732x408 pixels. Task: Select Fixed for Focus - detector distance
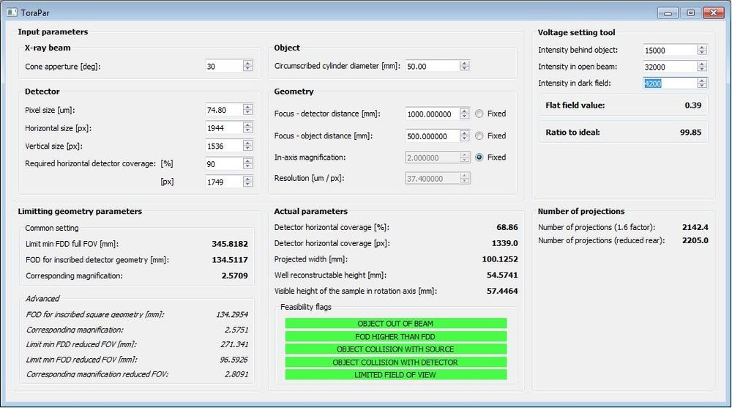tap(479, 114)
